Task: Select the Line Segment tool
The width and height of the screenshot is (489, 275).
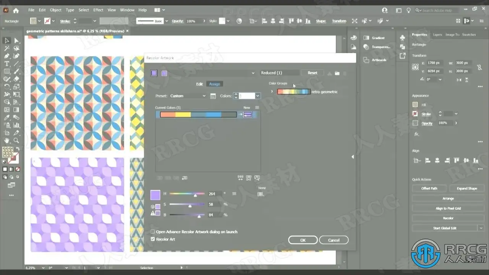Action: (16, 64)
